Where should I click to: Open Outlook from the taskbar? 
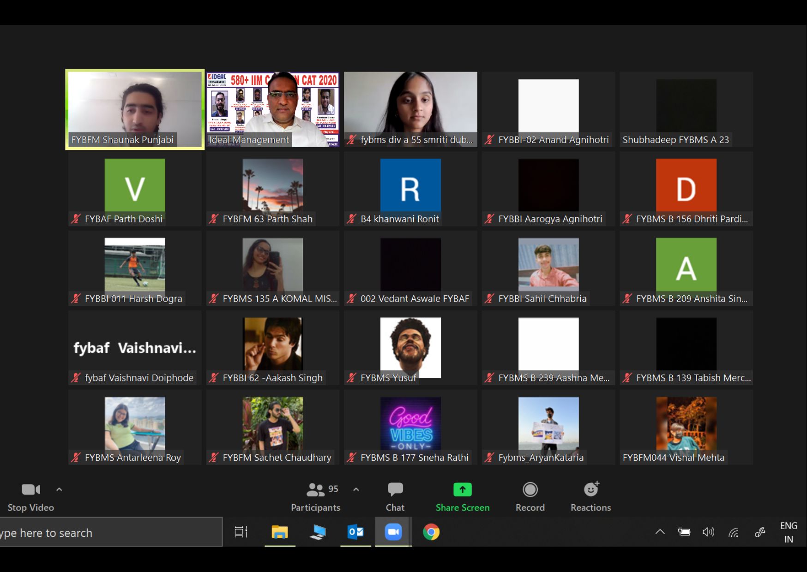pyautogui.click(x=355, y=532)
